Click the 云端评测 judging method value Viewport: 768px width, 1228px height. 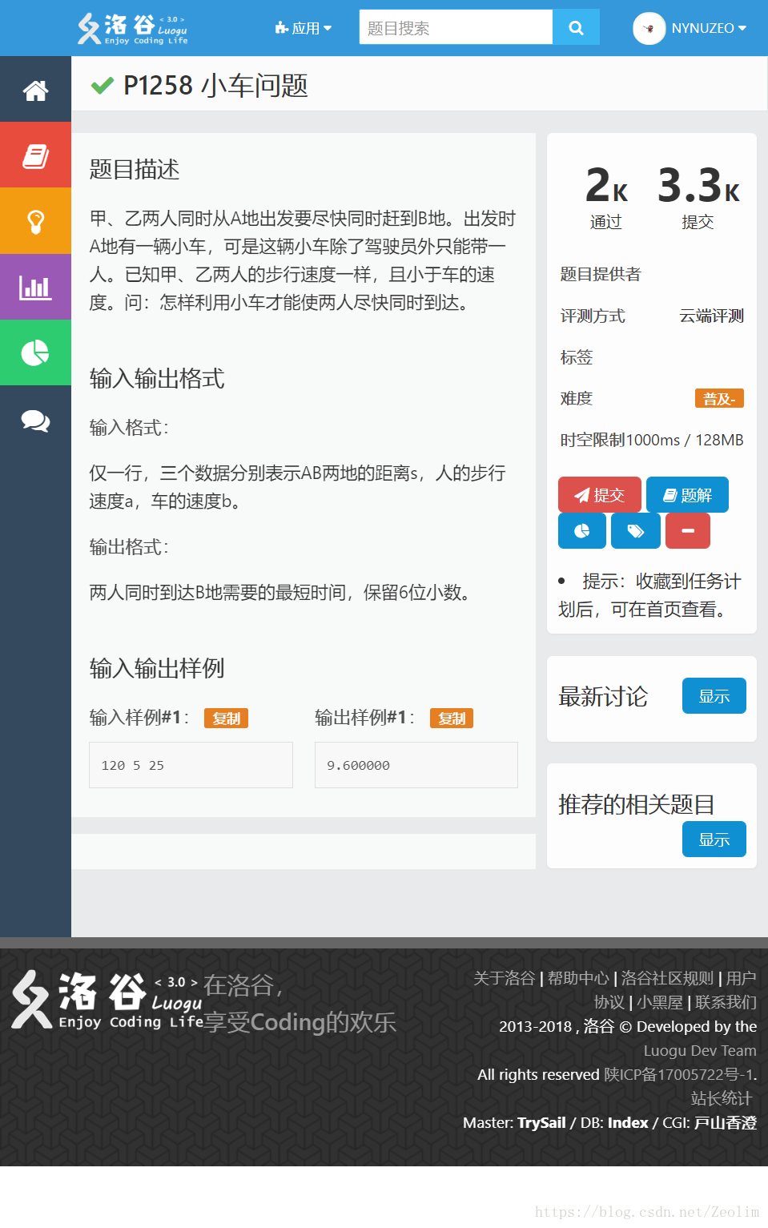tap(711, 316)
